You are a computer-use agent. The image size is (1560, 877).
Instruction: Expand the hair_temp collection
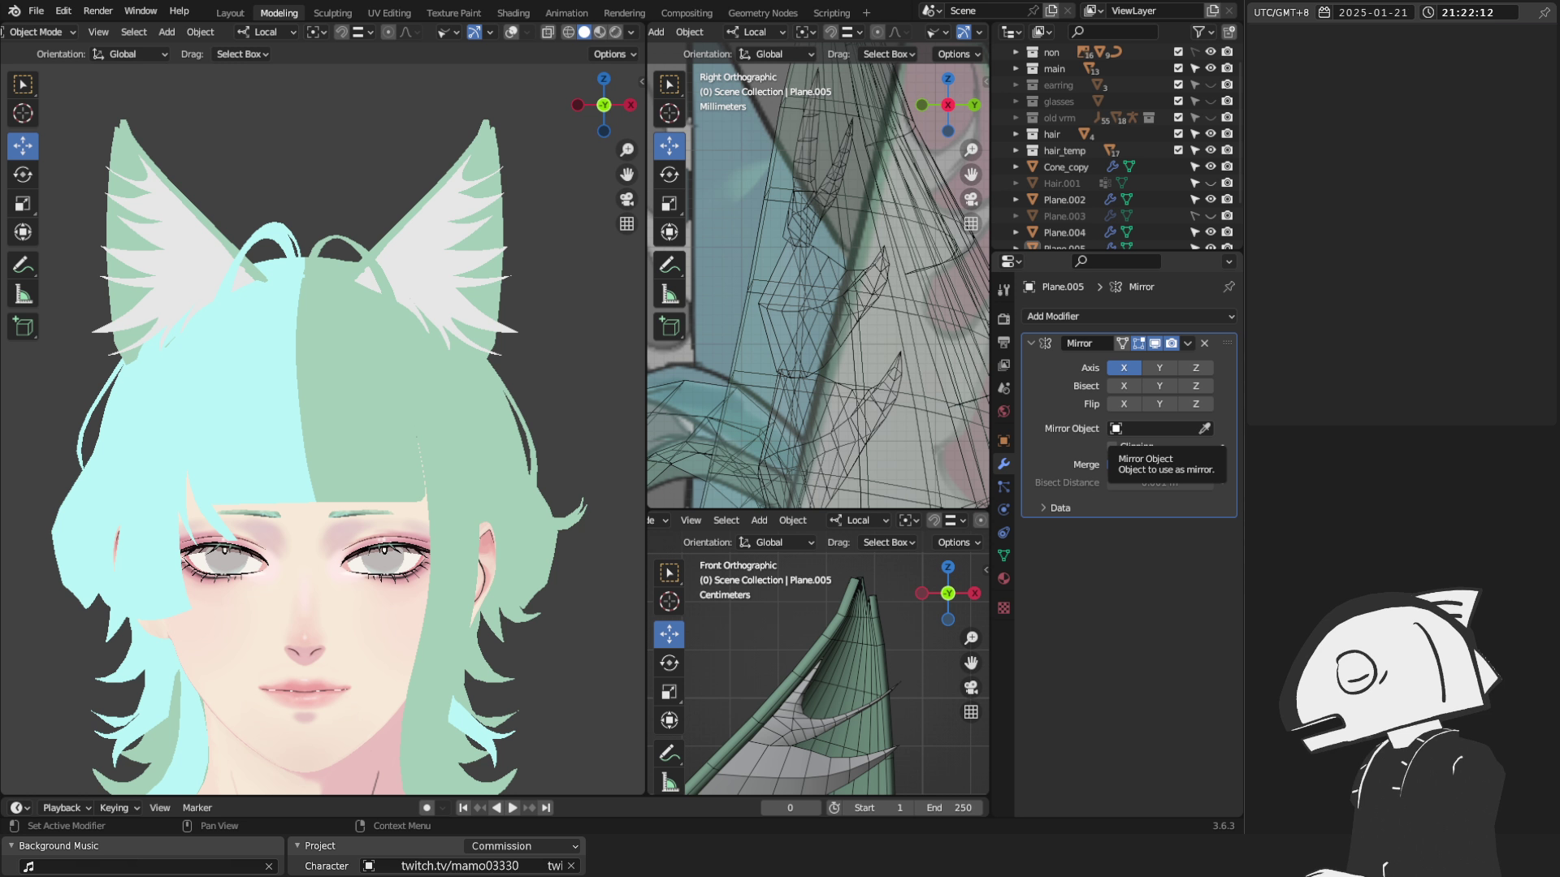click(x=1016, y=150)
